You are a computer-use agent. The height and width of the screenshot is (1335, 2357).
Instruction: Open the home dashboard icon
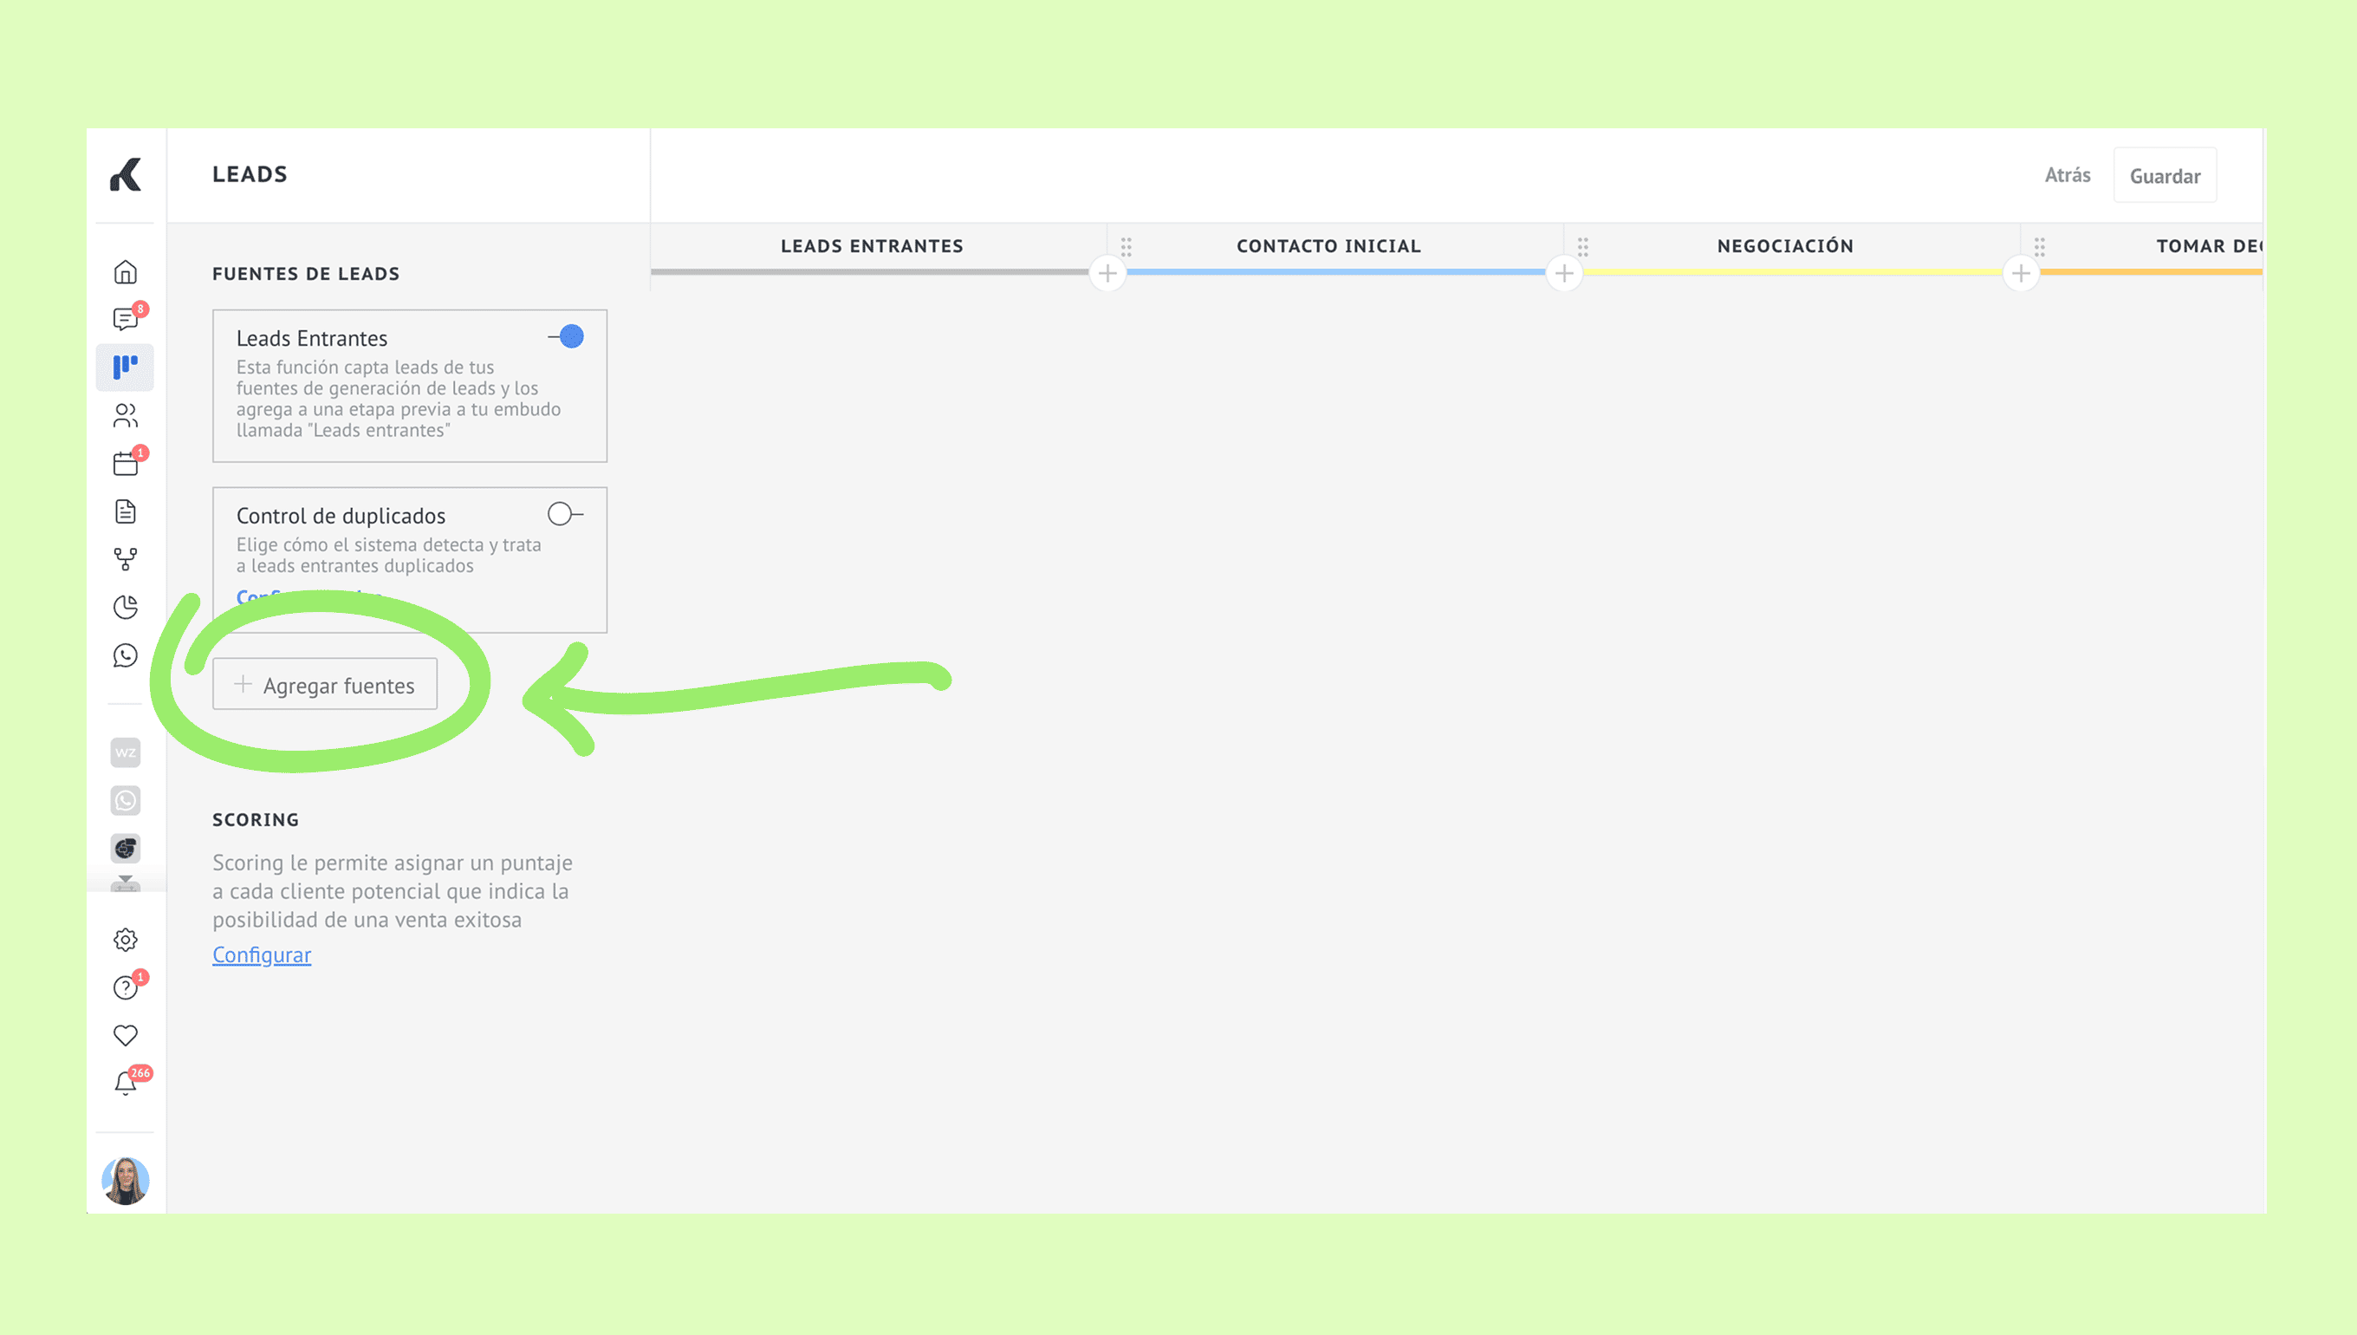point(126,272)
